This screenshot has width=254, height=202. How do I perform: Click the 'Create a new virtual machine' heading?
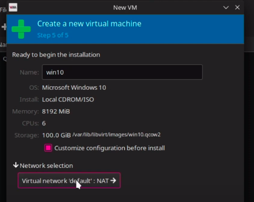[89, 23]
